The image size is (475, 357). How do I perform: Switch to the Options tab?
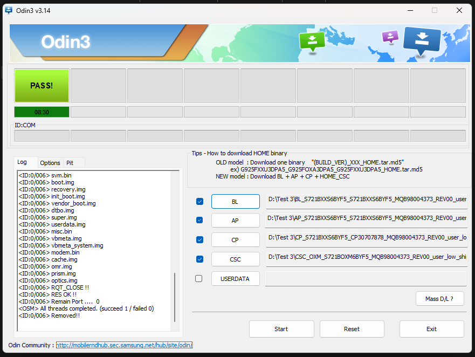(x=50, y=163)
